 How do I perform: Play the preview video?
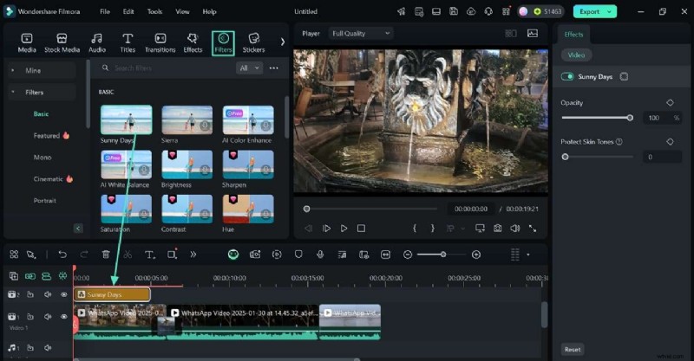pos(344,229)
